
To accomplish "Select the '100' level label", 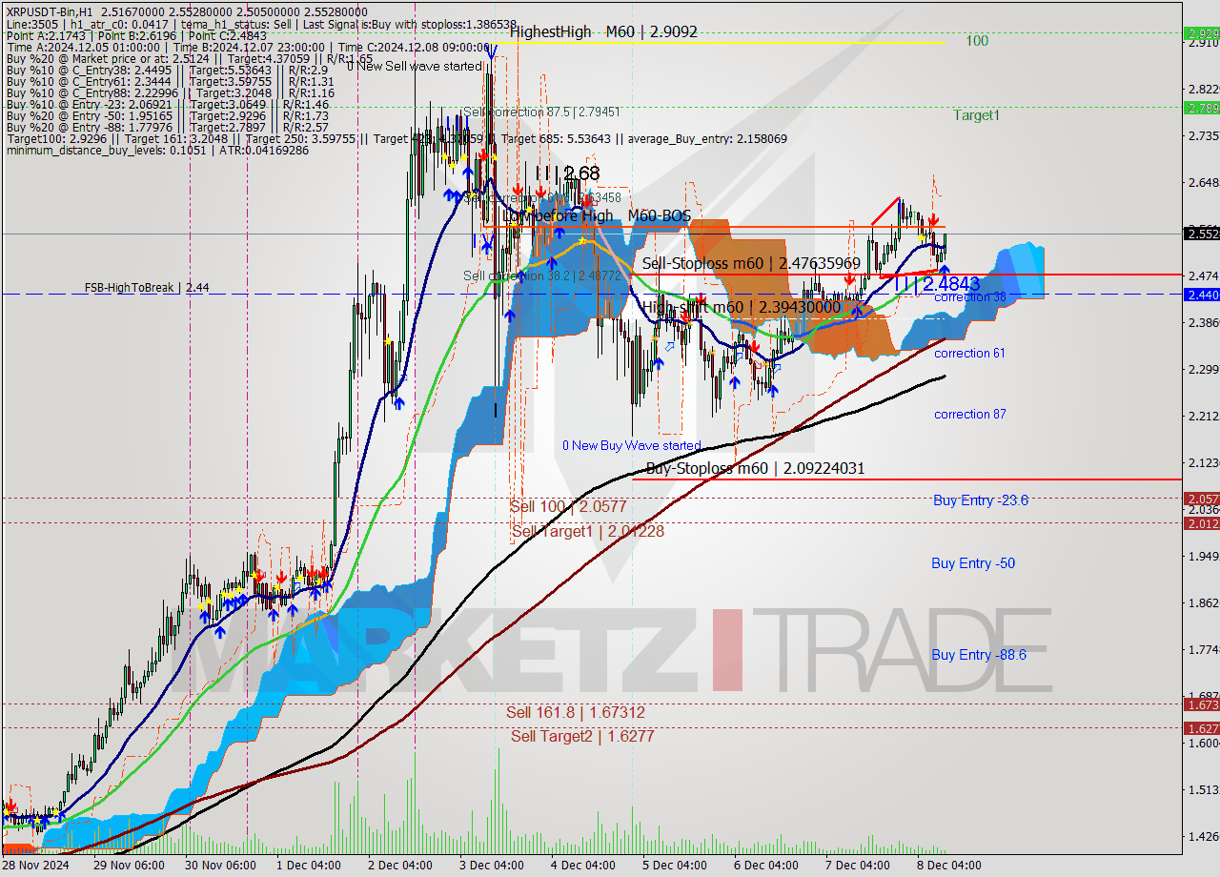I will (977, 41).
